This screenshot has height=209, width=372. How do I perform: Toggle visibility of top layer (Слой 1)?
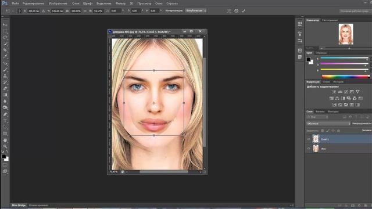(x=309, y=139)
